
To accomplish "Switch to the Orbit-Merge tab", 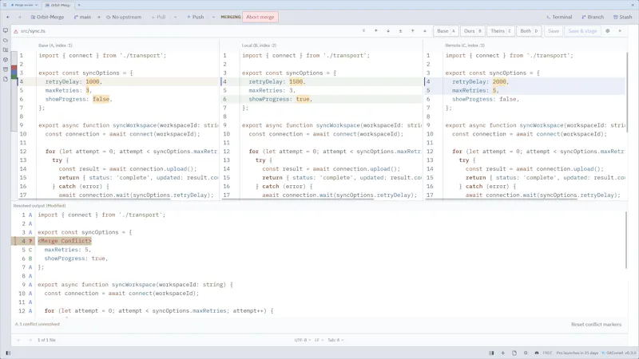I will [58, 6].
